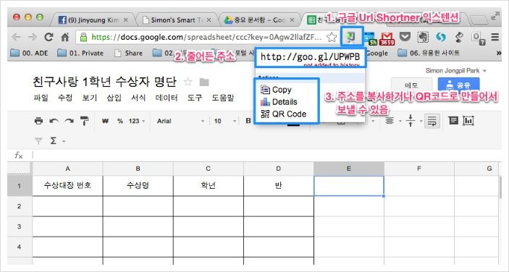Click the extension icon labeled 5h

tap(371, 38)
